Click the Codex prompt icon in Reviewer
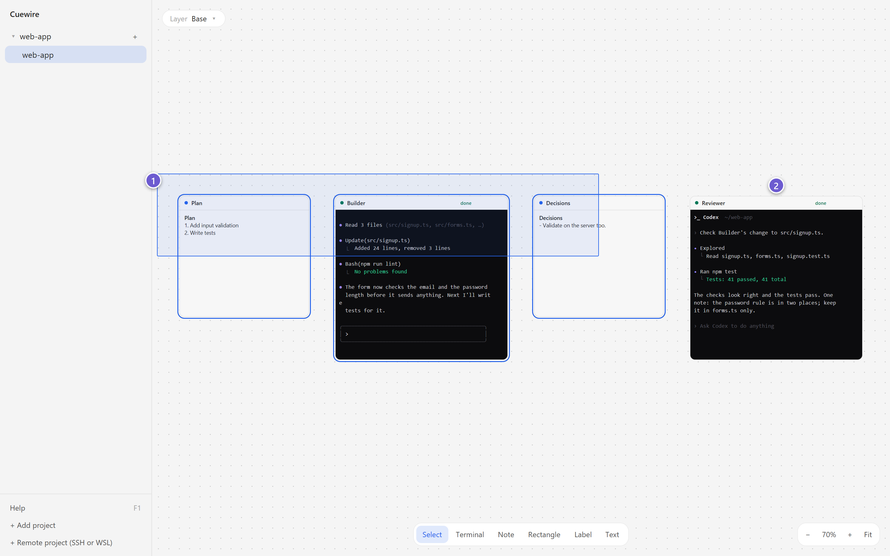Screen dimensions: 890x556 tap(697, 217)
